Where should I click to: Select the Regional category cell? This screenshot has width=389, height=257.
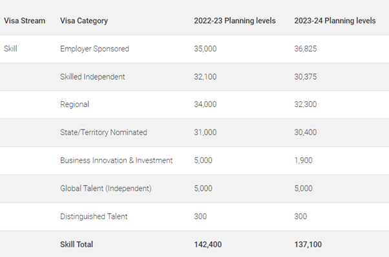(74, 104)
